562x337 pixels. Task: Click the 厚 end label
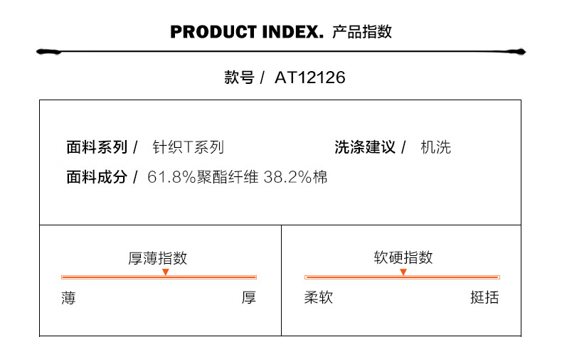click(x=249, y=298)
